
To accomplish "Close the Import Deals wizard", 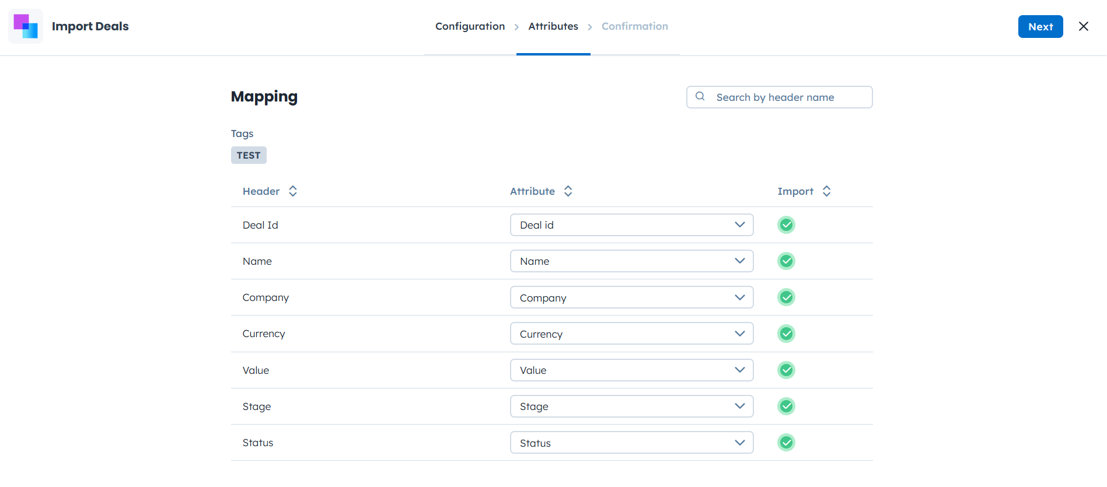I will click(x=1084, y=26).
